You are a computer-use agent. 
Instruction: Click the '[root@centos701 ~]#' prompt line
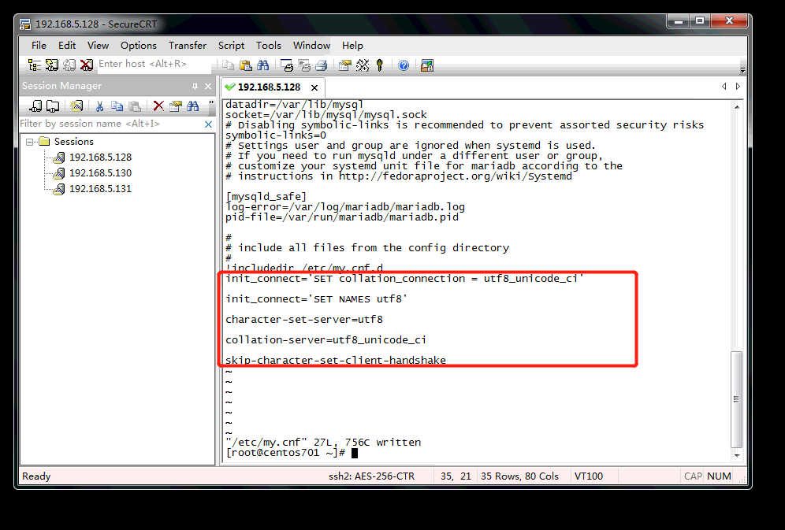tap(285, 453)
